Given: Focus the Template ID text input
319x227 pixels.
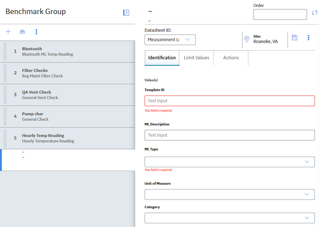Looking at the screenshot, I should [x=230, y=101].
